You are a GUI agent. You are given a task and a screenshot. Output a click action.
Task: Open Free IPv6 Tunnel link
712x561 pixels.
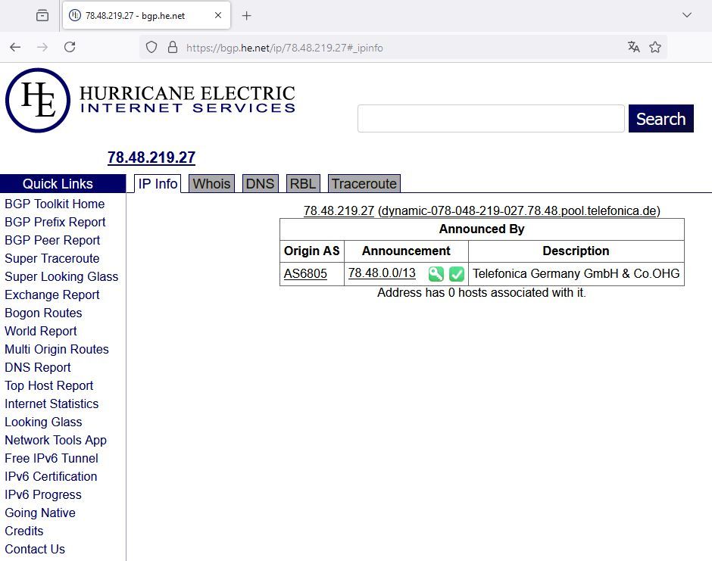pyautogui.click(x=52, y=458)
